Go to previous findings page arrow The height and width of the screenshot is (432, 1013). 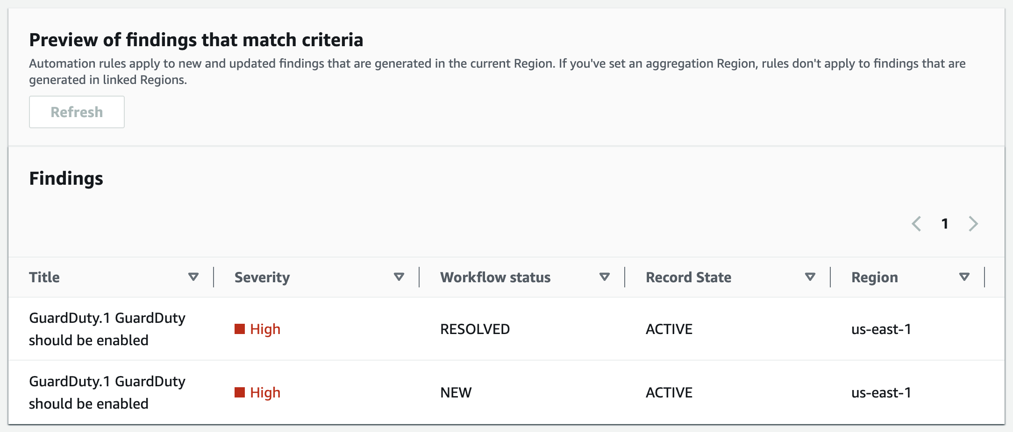point(916,224)
